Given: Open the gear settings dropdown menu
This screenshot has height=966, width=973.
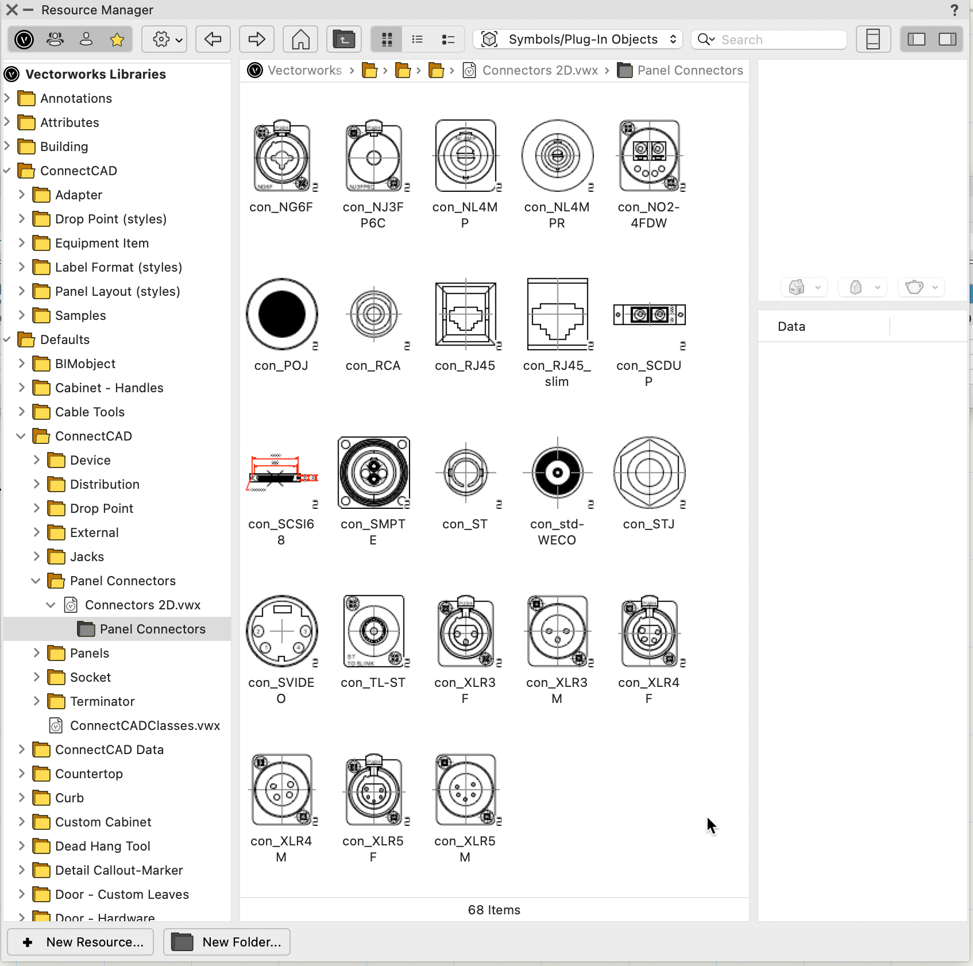Looking at the screenshot, I should [164, 40].
